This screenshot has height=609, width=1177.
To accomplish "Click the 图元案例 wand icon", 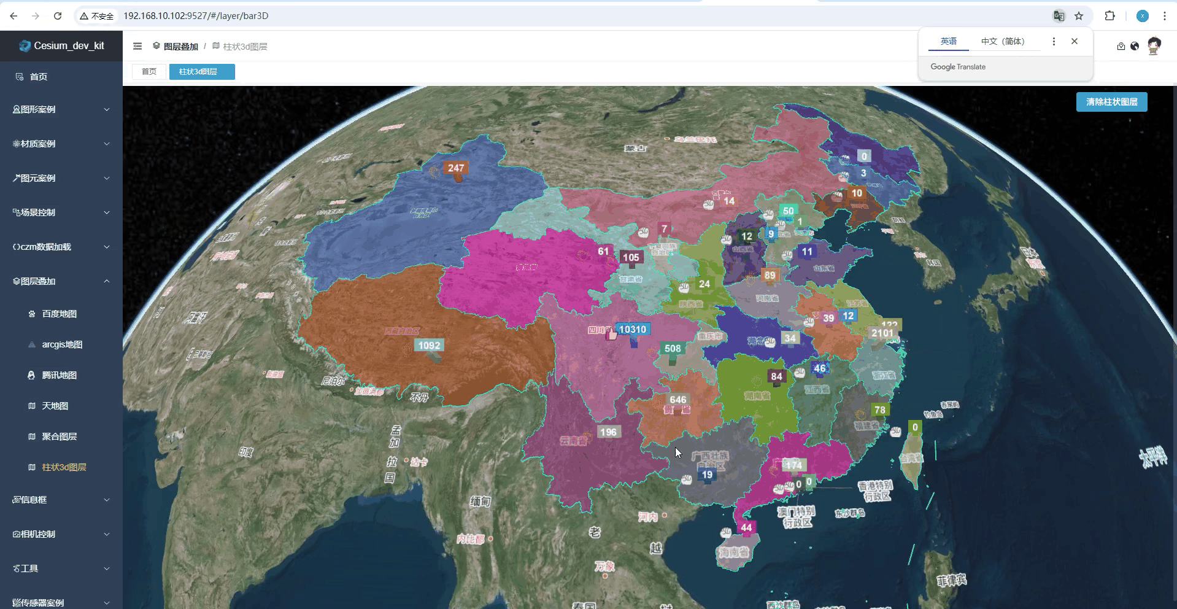I will coord(17,178).
